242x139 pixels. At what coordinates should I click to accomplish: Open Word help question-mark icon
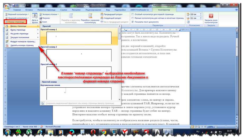(236, 10)
